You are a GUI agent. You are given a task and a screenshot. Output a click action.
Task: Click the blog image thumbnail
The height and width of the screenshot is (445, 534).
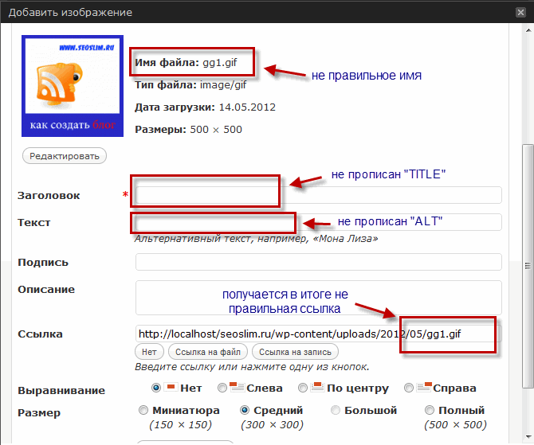click(73, 86)
